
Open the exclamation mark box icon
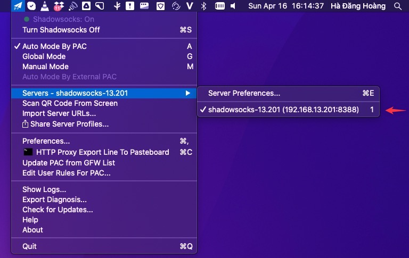coord(130,6)
